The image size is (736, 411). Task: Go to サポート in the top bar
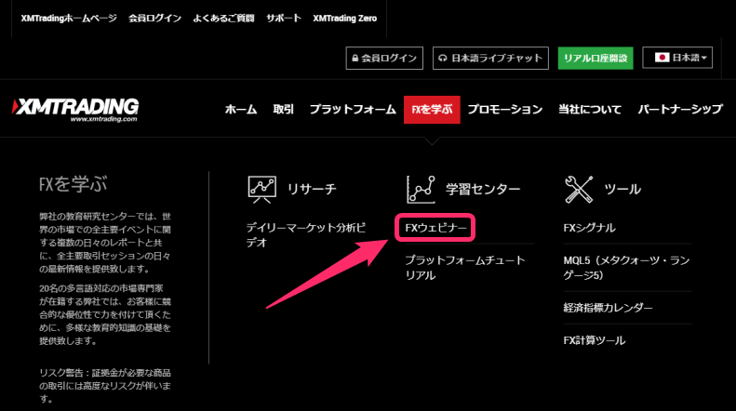click(x=284, y=19)
